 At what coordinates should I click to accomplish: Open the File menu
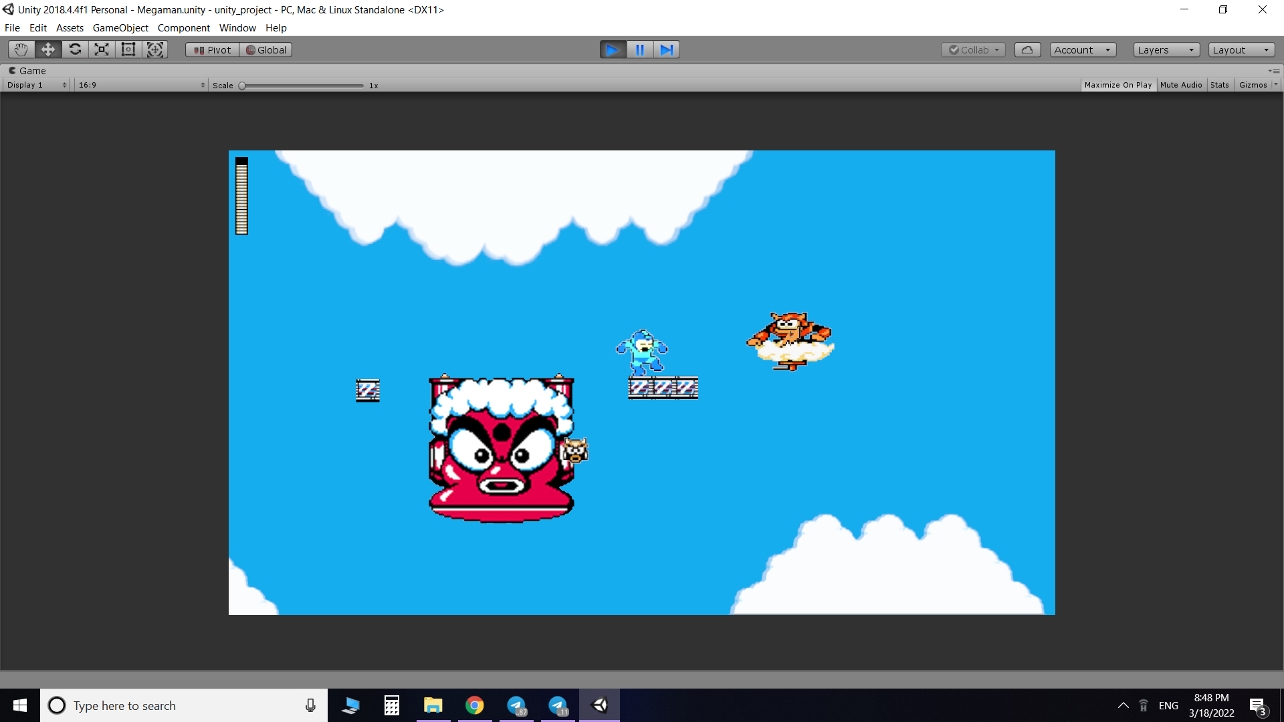point(12,28)
